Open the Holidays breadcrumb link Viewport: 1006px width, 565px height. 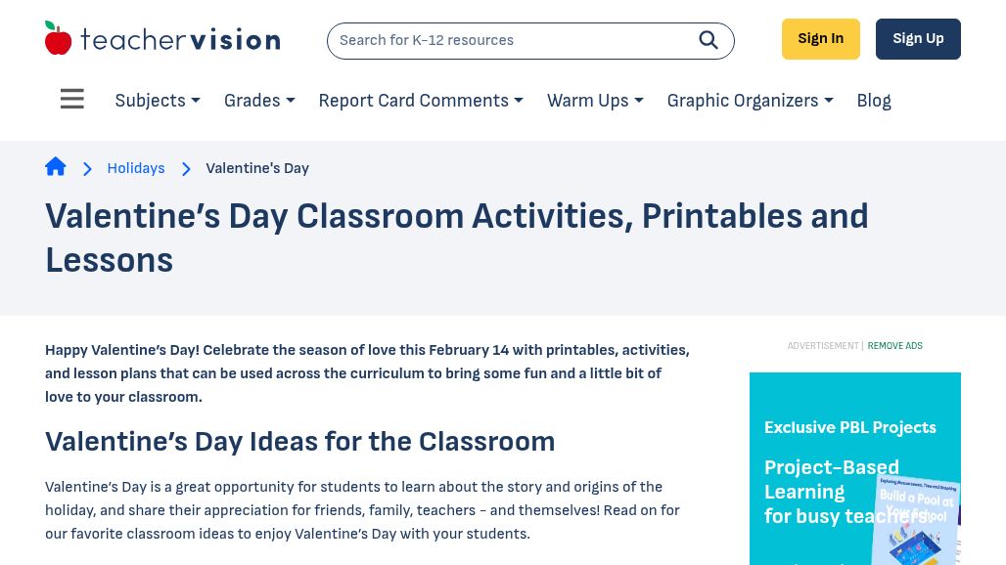(136, 169)
